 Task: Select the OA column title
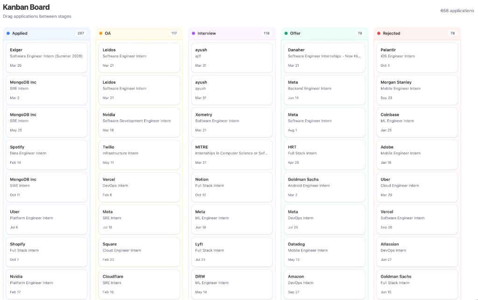coord(108,34)
